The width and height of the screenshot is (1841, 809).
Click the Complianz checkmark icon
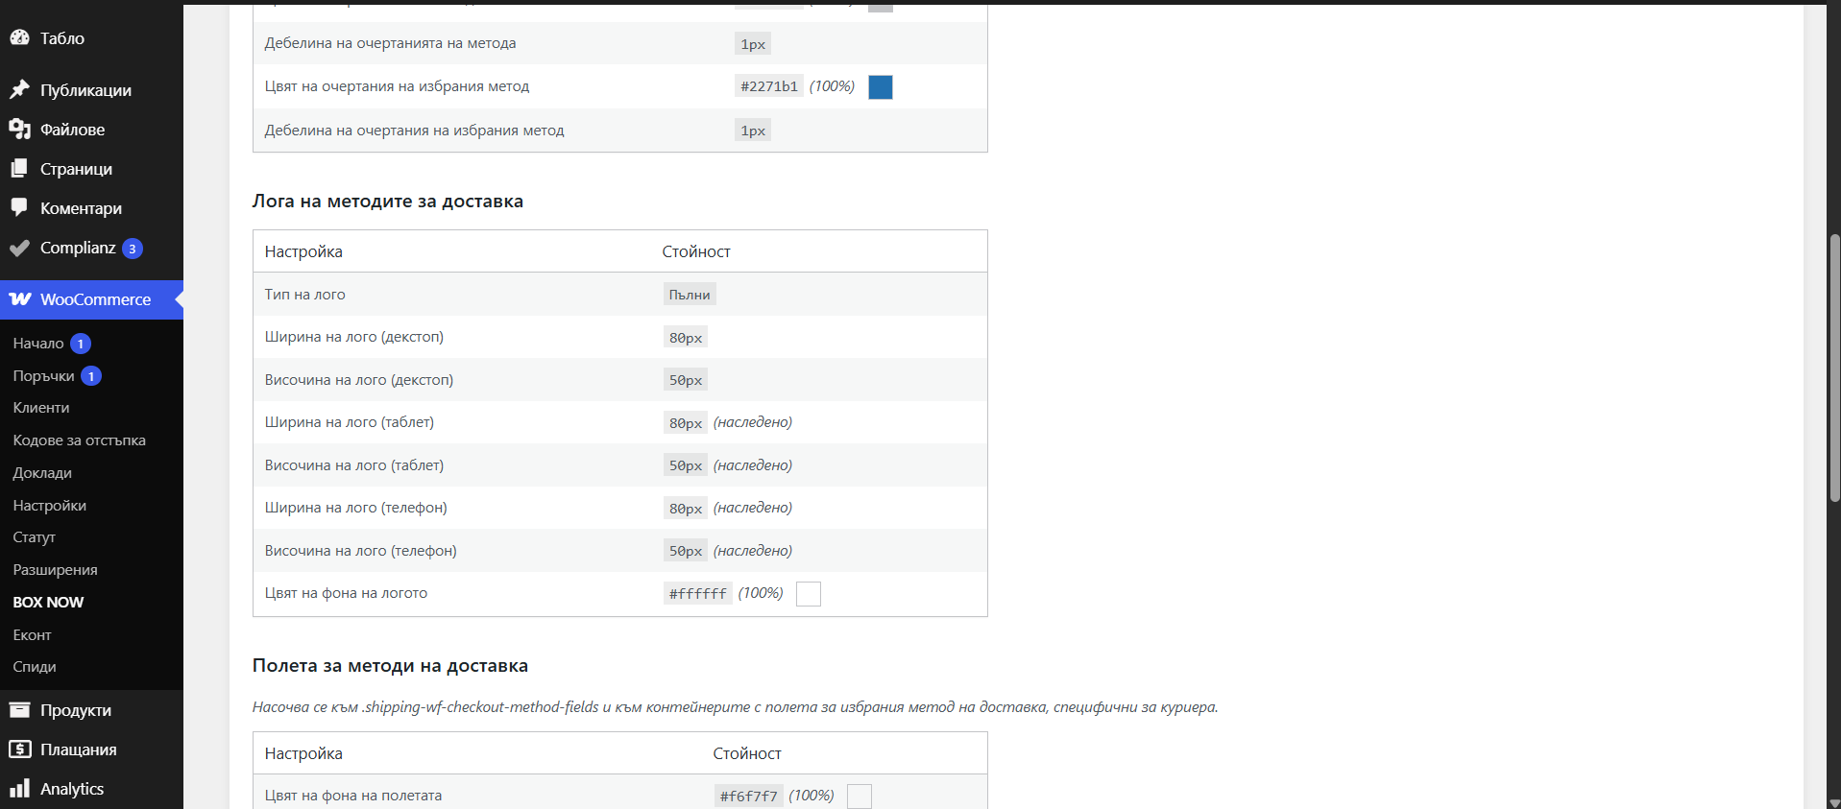(x=20, y=248)
